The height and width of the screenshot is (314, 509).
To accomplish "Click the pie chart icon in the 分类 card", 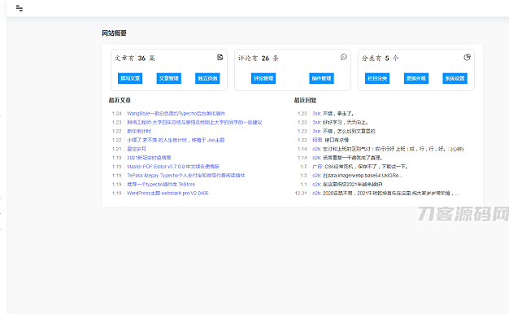I will [x=467, y=57].
